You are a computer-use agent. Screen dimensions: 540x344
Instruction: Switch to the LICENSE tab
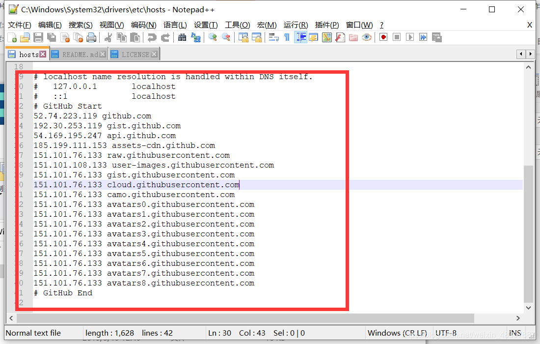point(135,55)
